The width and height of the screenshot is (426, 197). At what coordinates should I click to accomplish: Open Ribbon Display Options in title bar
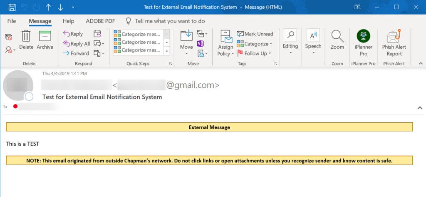pyautogui.click(x=357, y=7)
